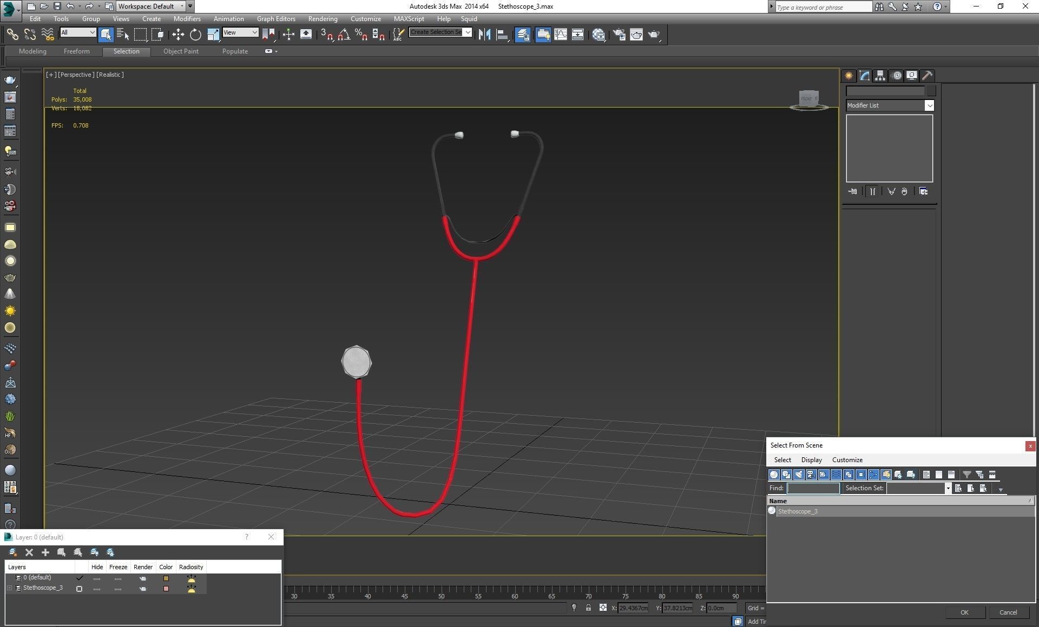Click Stethoscope_3 layer color swatch

tap(166, 589)
